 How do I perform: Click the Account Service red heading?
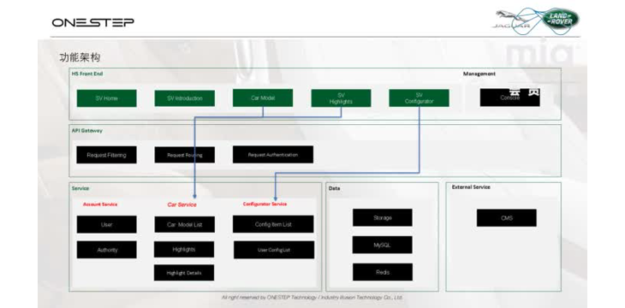tap(100, 204)
